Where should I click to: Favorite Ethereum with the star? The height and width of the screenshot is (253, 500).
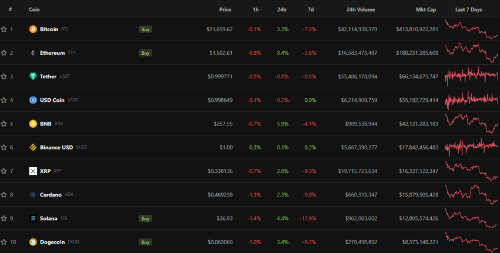point(4,52)
